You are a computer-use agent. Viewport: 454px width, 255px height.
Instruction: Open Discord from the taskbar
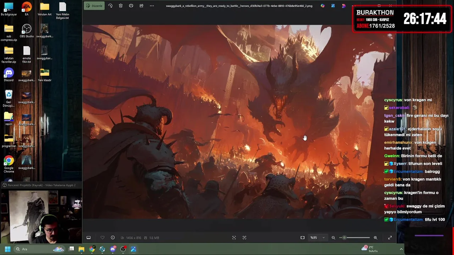[113, 249]
